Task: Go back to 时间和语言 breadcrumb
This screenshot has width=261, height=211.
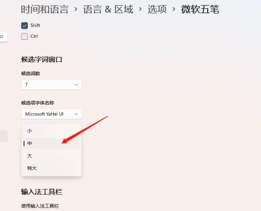Action: [45, 9]
